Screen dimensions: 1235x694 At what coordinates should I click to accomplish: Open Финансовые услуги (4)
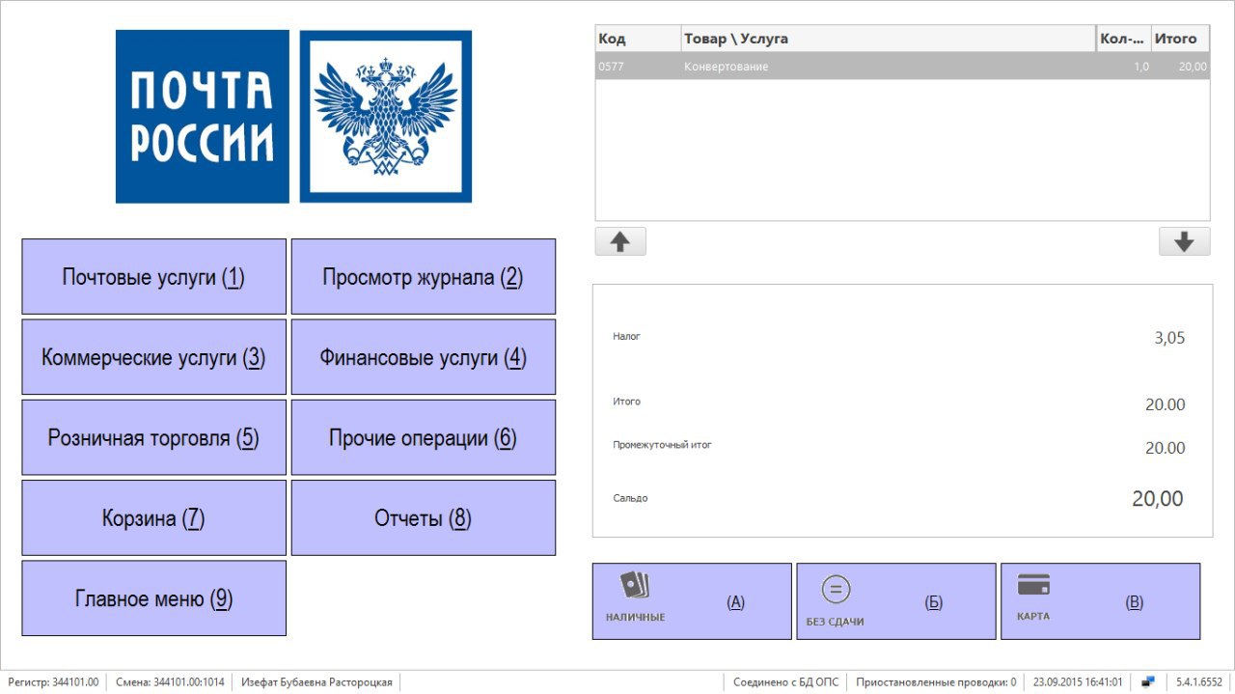click(424, 357)
